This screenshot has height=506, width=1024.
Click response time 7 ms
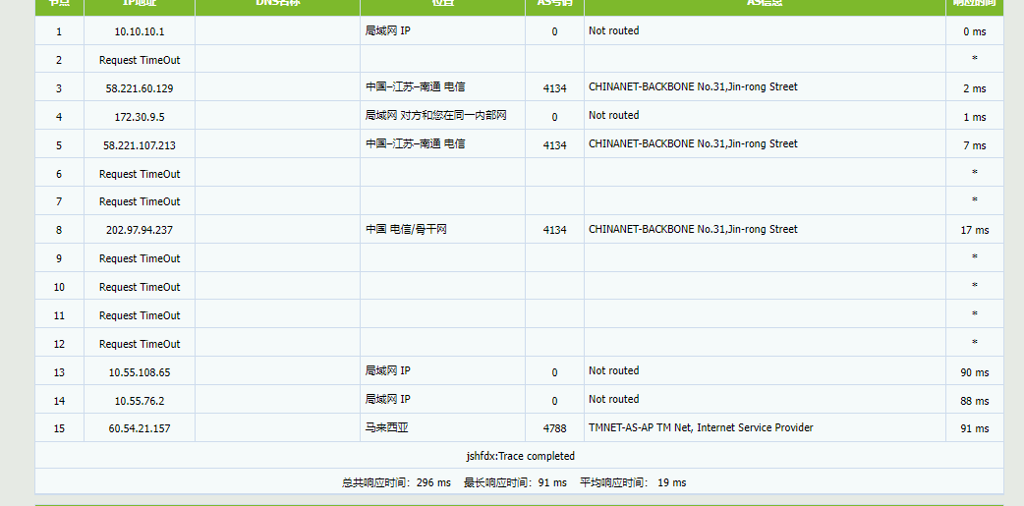[x=974, y=145]
